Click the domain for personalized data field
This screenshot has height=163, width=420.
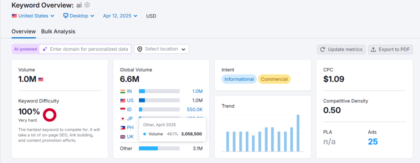tap(85, 49)
